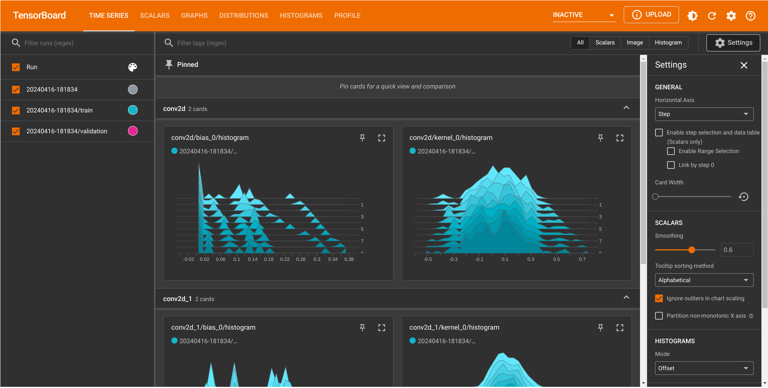Change the pink validation run color
Viewport: 768px width, 388px height.
(133, 131)
